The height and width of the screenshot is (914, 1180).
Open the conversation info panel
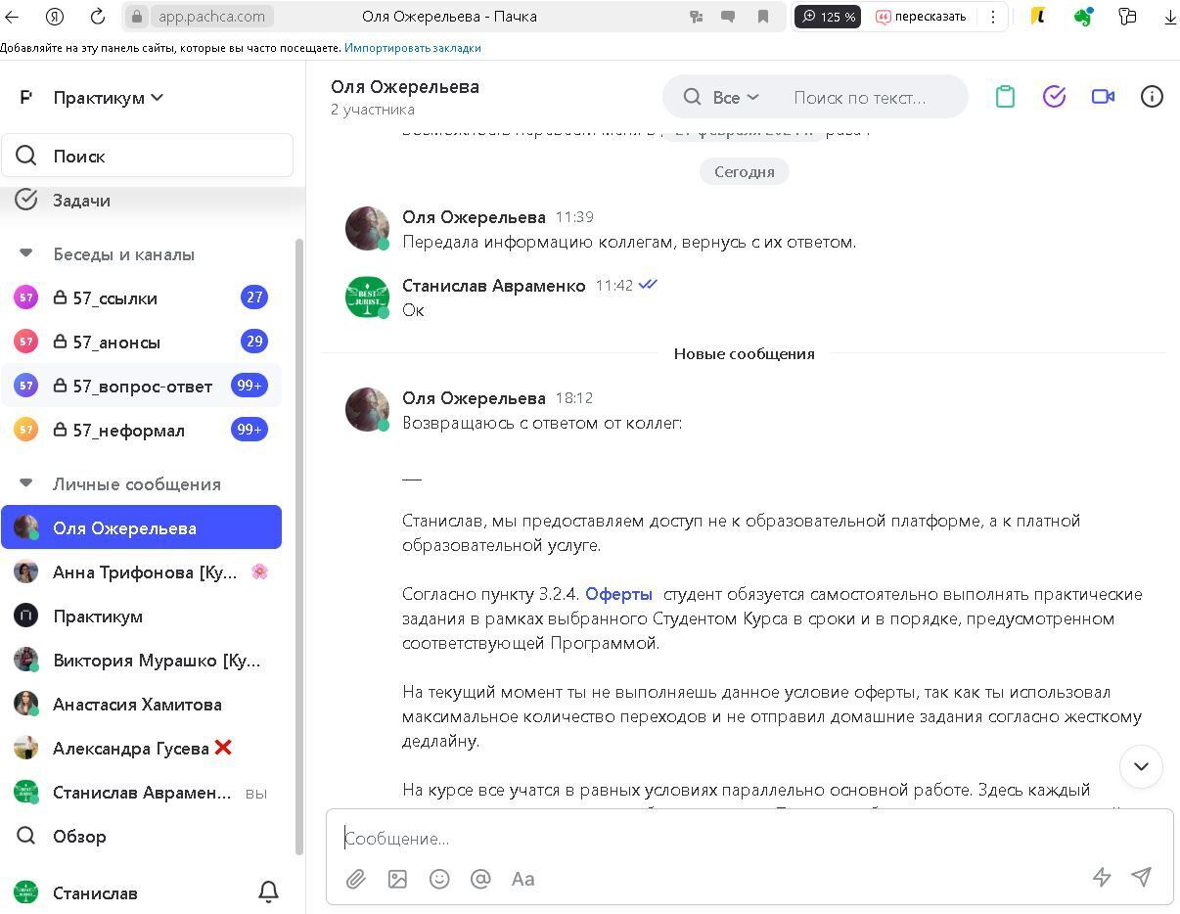click(x=1152, y=97)
